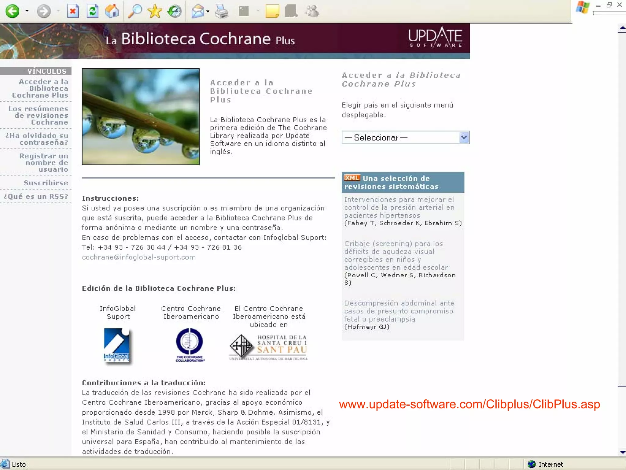The width and height of the screenshot is (626, 470).
Task: Restore the browser window size
Action: tap(609, 5)
